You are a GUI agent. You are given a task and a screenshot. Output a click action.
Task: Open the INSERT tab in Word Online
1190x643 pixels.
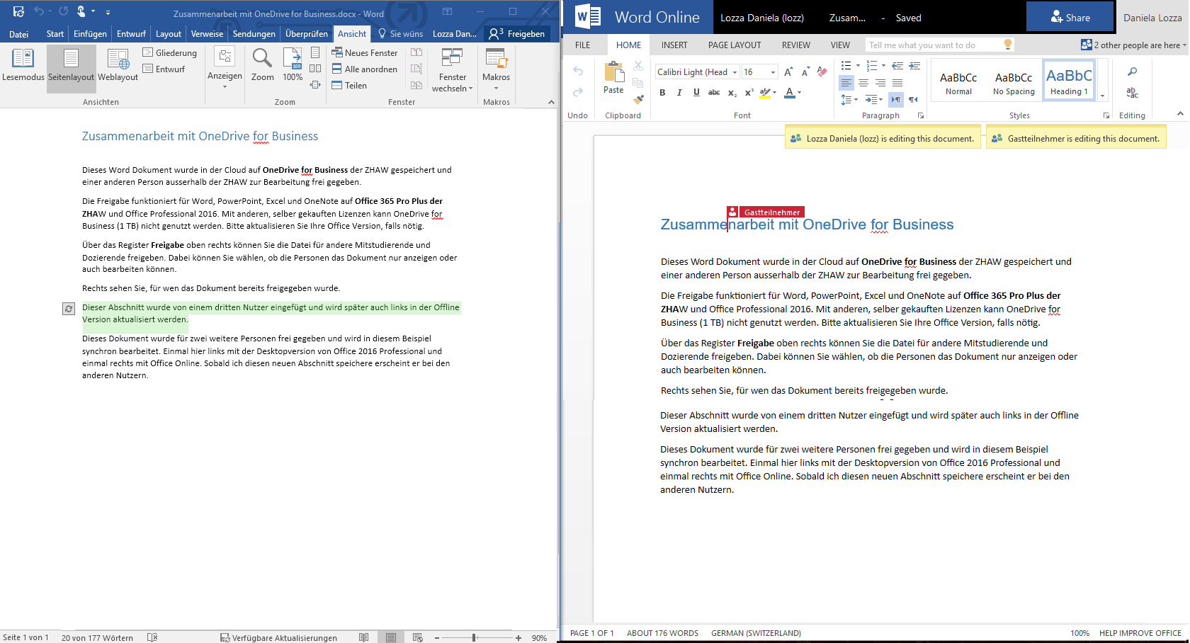tap(674, 45)
